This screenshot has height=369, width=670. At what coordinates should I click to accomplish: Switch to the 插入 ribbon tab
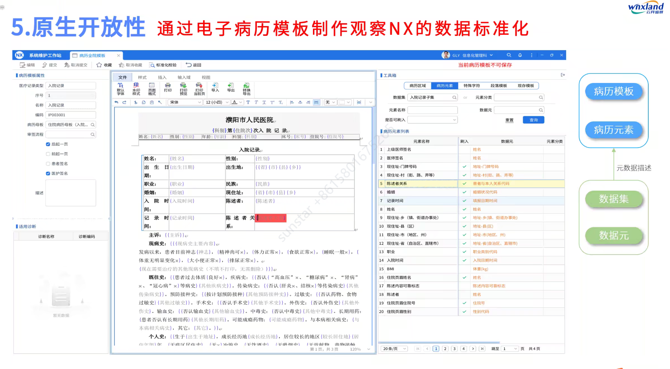[162, 77]
